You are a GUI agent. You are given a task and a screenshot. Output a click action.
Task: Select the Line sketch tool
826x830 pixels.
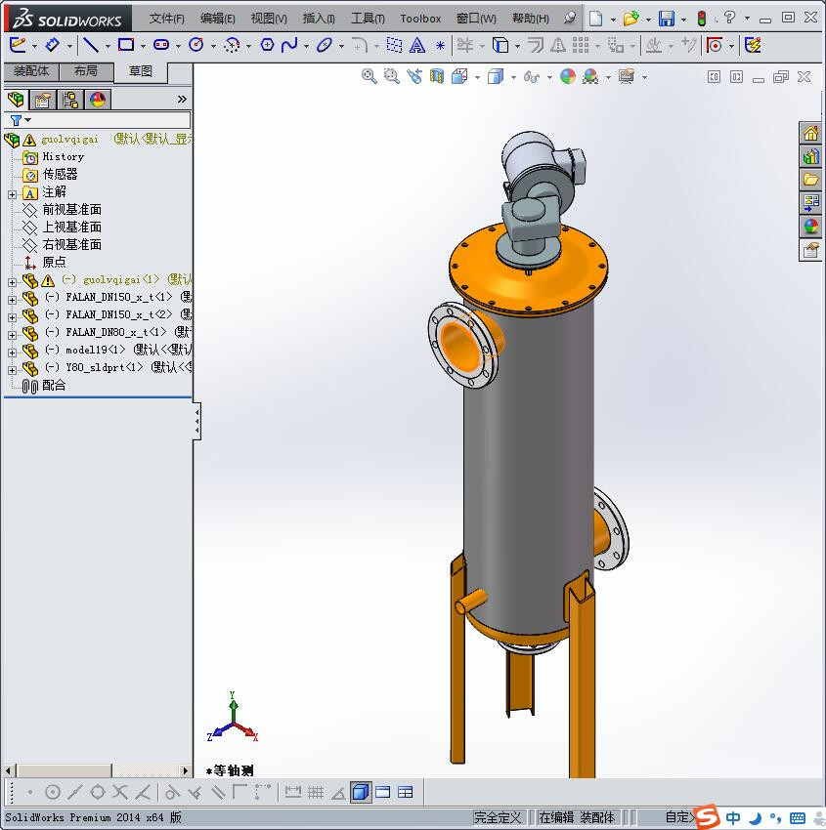click(90, 45)
